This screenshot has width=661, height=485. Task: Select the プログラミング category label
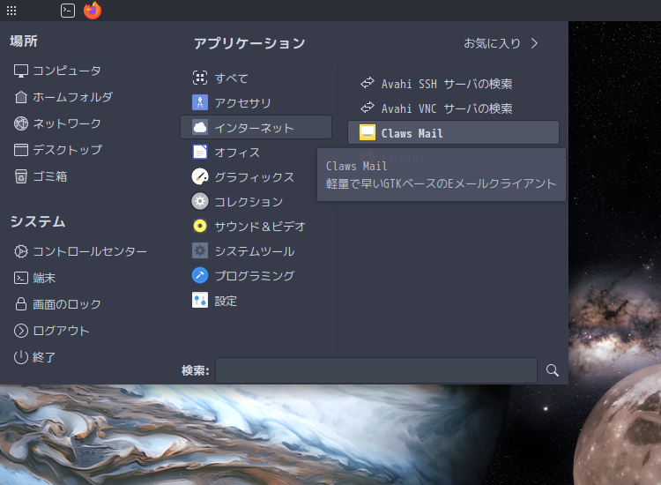255,276
